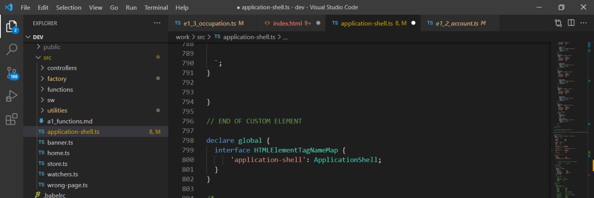Open the Search view icon

pyautogui.click(x=11, y=49)
